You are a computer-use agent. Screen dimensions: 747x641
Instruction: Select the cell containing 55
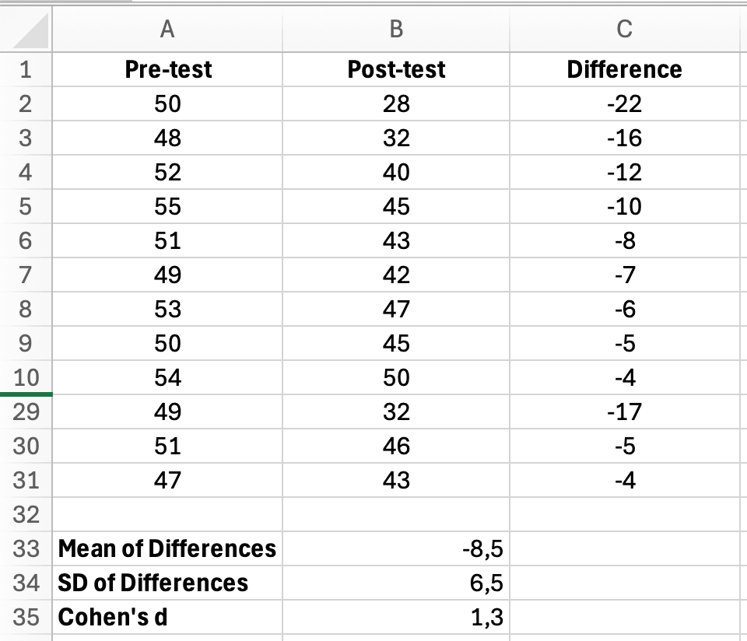point(166,206)
